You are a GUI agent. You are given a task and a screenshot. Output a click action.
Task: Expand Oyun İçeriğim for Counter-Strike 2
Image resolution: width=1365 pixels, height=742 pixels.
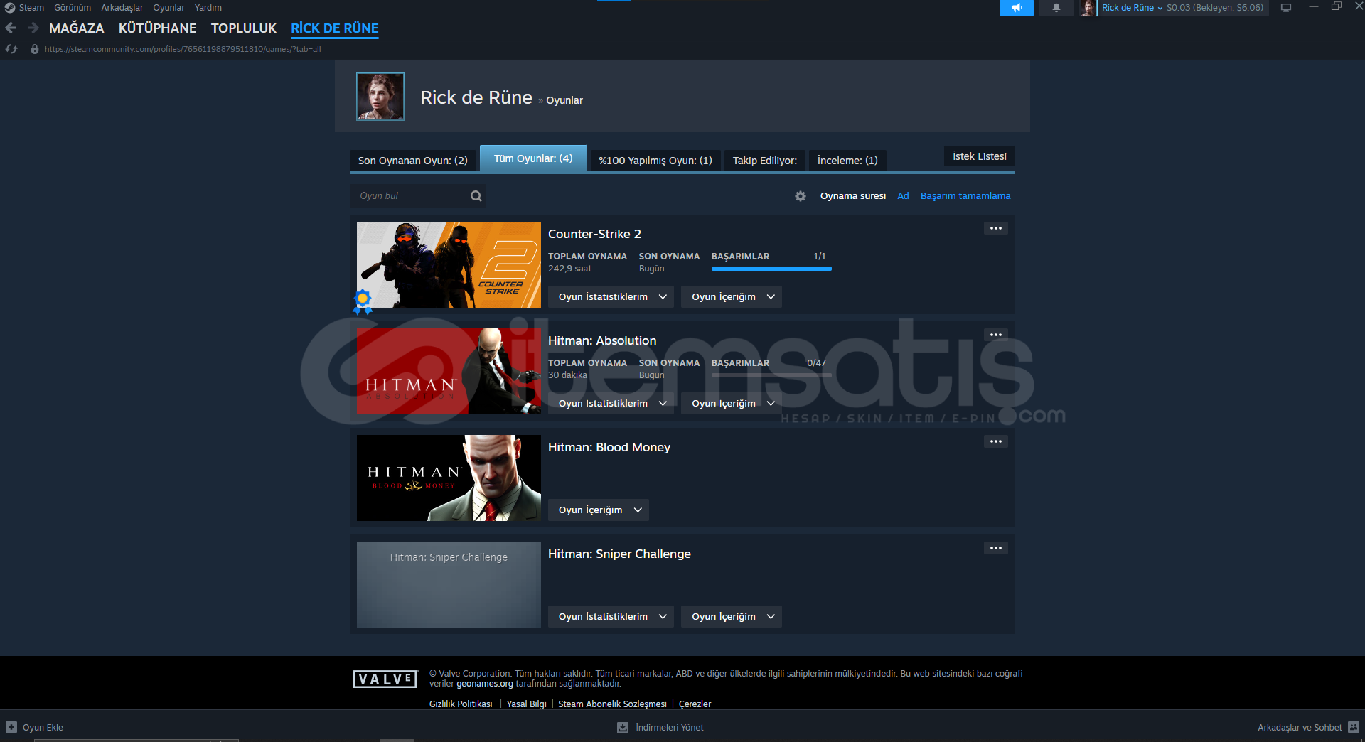coord(732,297)
